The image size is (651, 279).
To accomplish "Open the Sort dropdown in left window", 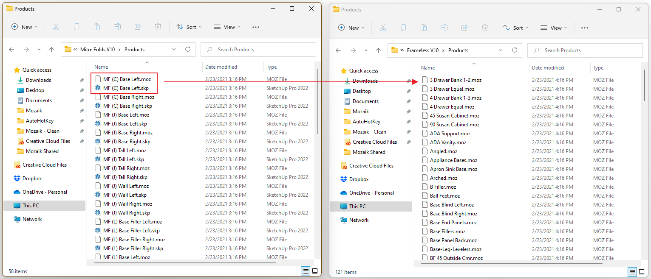I will coord(189,27).
